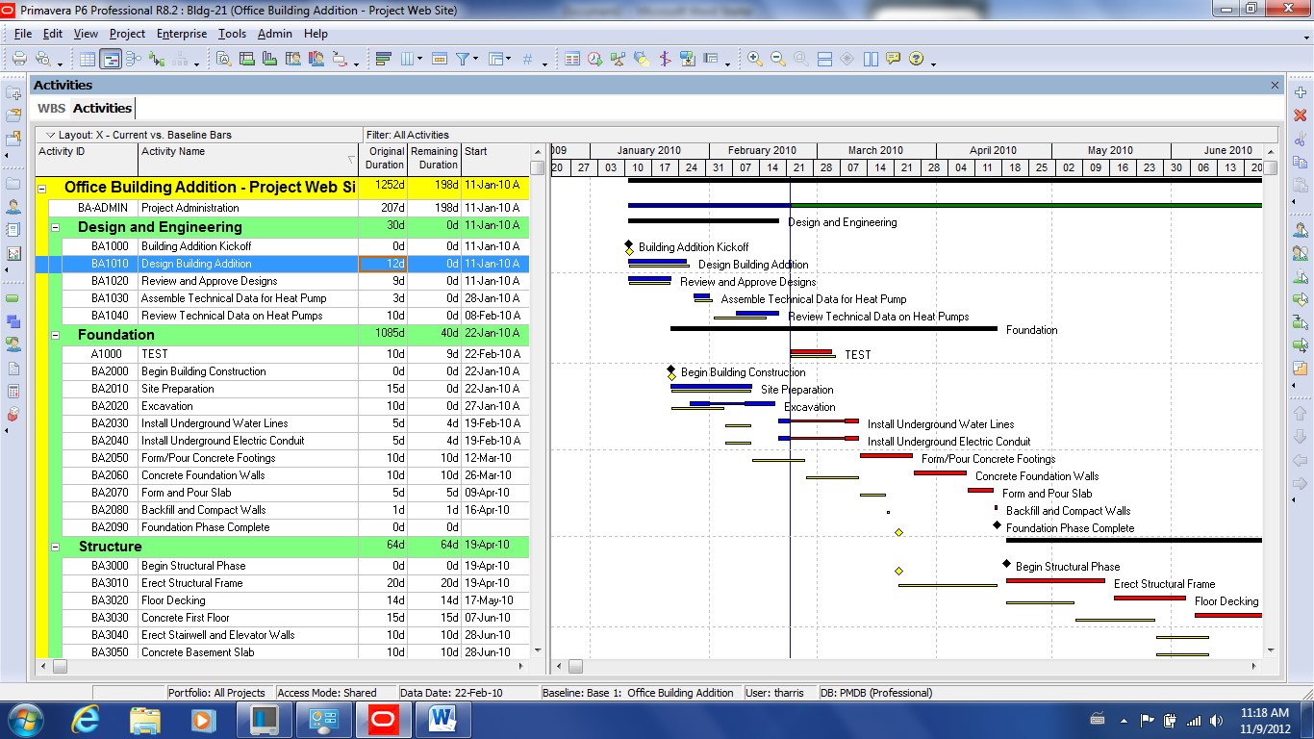
Task: Open the Project menu
Action: 127,34
